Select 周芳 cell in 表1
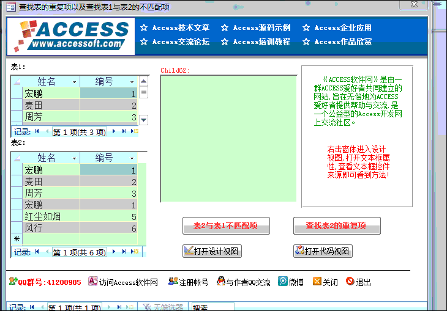Image resolution: width=447 pixels, height=311 pixels. point(51,117)
